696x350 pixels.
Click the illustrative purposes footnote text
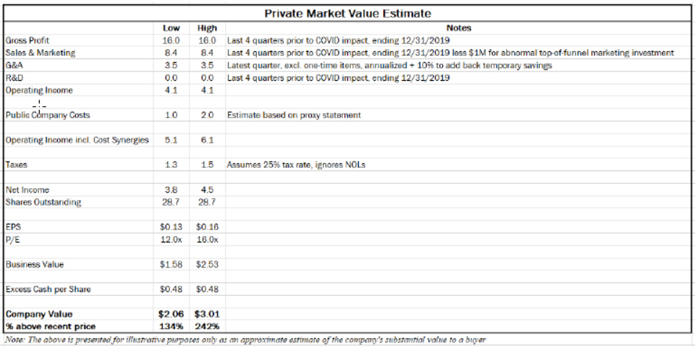[x=245, y=339]
